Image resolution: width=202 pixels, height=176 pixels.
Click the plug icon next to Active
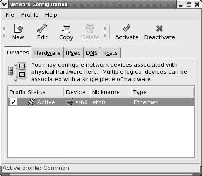[x=31, y=102]
